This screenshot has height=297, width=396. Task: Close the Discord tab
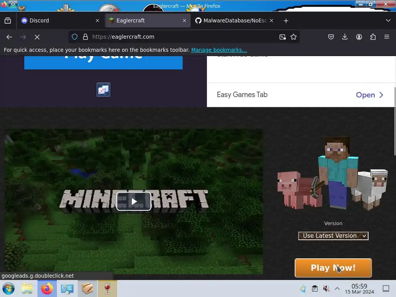tap(97, 21)
